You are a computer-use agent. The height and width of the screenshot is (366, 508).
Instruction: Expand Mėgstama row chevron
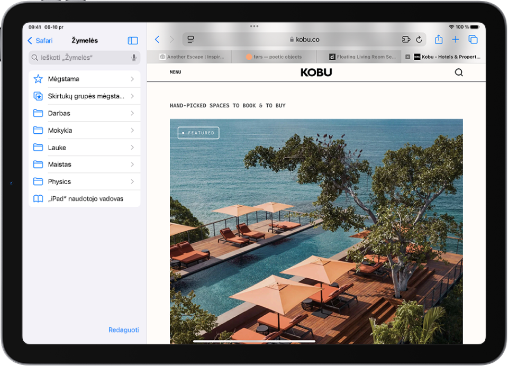coord(132,79)
